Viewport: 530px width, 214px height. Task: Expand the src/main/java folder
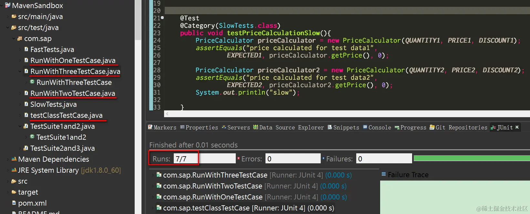8,16
